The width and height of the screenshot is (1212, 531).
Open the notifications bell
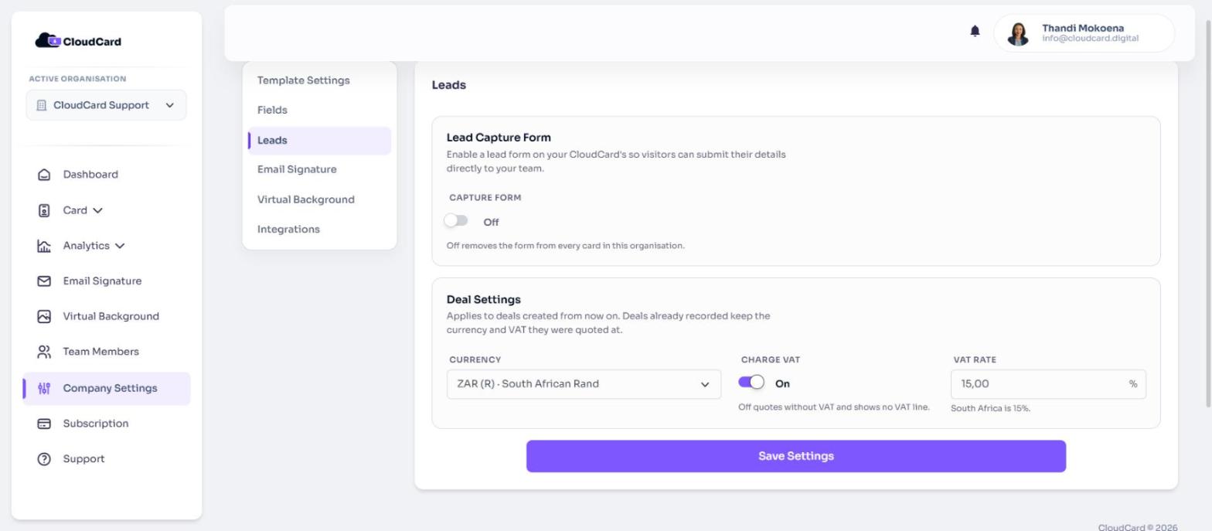(975, 31)
